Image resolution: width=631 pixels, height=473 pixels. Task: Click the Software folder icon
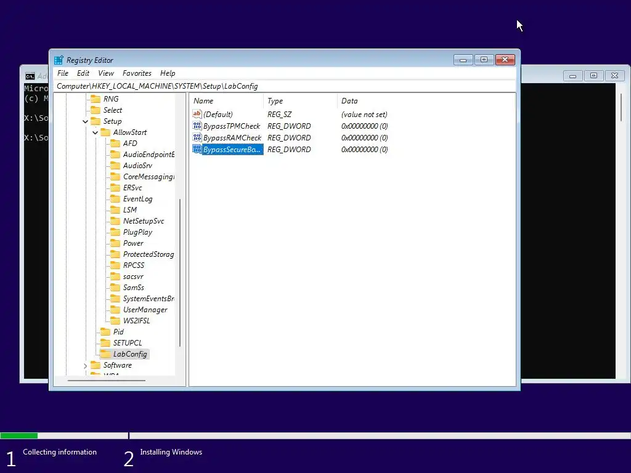pyautogui.click(x=96, y=365)
